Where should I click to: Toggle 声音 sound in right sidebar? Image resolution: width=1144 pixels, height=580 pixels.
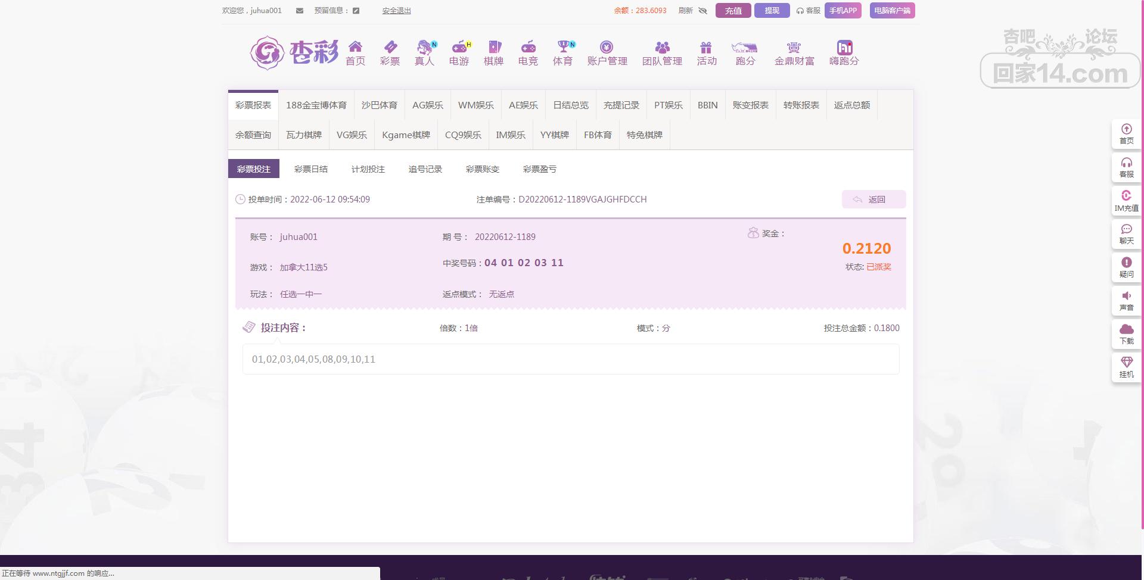pyautogui.click(x=1126, y=301)
